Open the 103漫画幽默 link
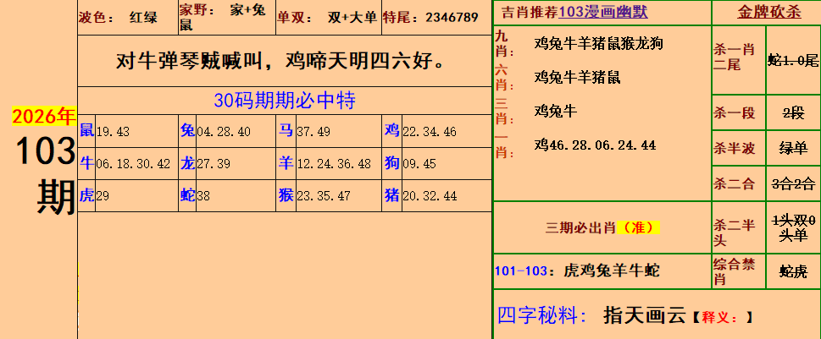Viewport: 821px width, 339px height. pyautogui.click(x=603, y=12)
